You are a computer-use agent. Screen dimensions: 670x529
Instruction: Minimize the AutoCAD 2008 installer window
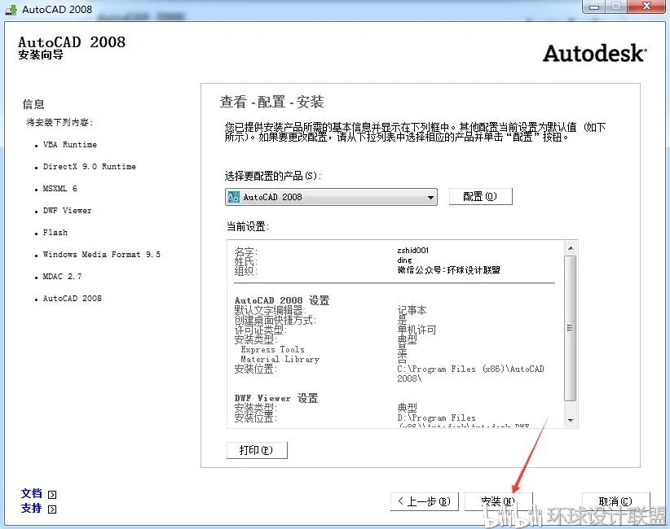[x=594, y=7]
